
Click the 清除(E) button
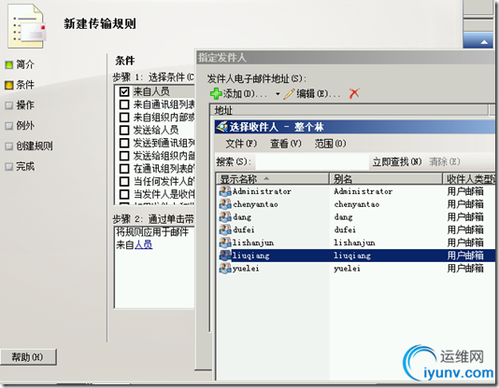click(x=444, y=162)
